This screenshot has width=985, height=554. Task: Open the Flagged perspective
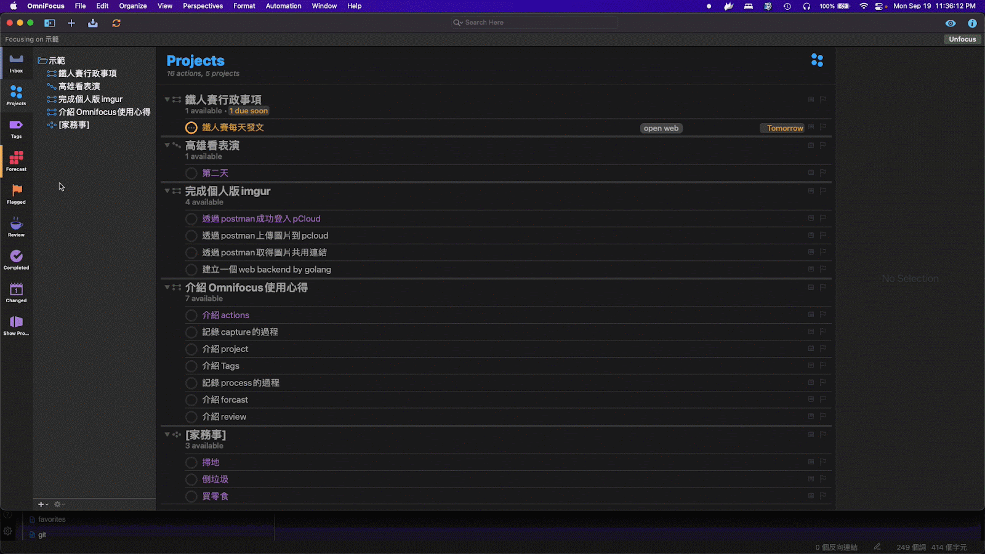point(16,195)
